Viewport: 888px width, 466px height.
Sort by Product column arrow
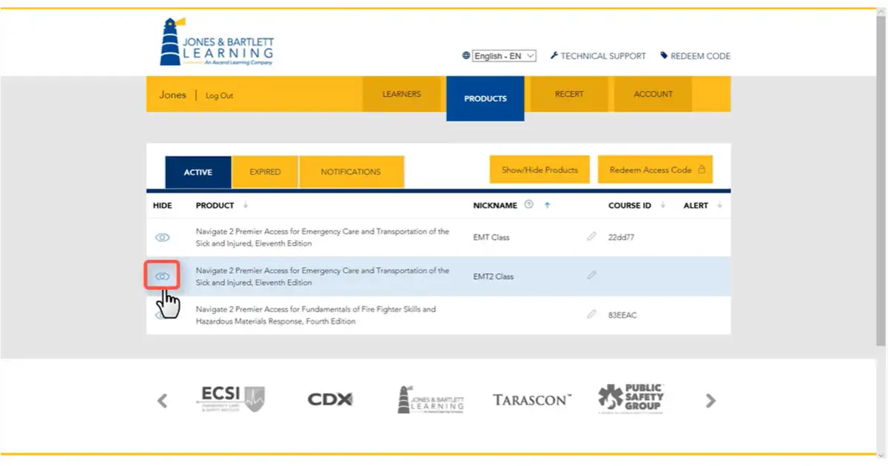[246, 205]
